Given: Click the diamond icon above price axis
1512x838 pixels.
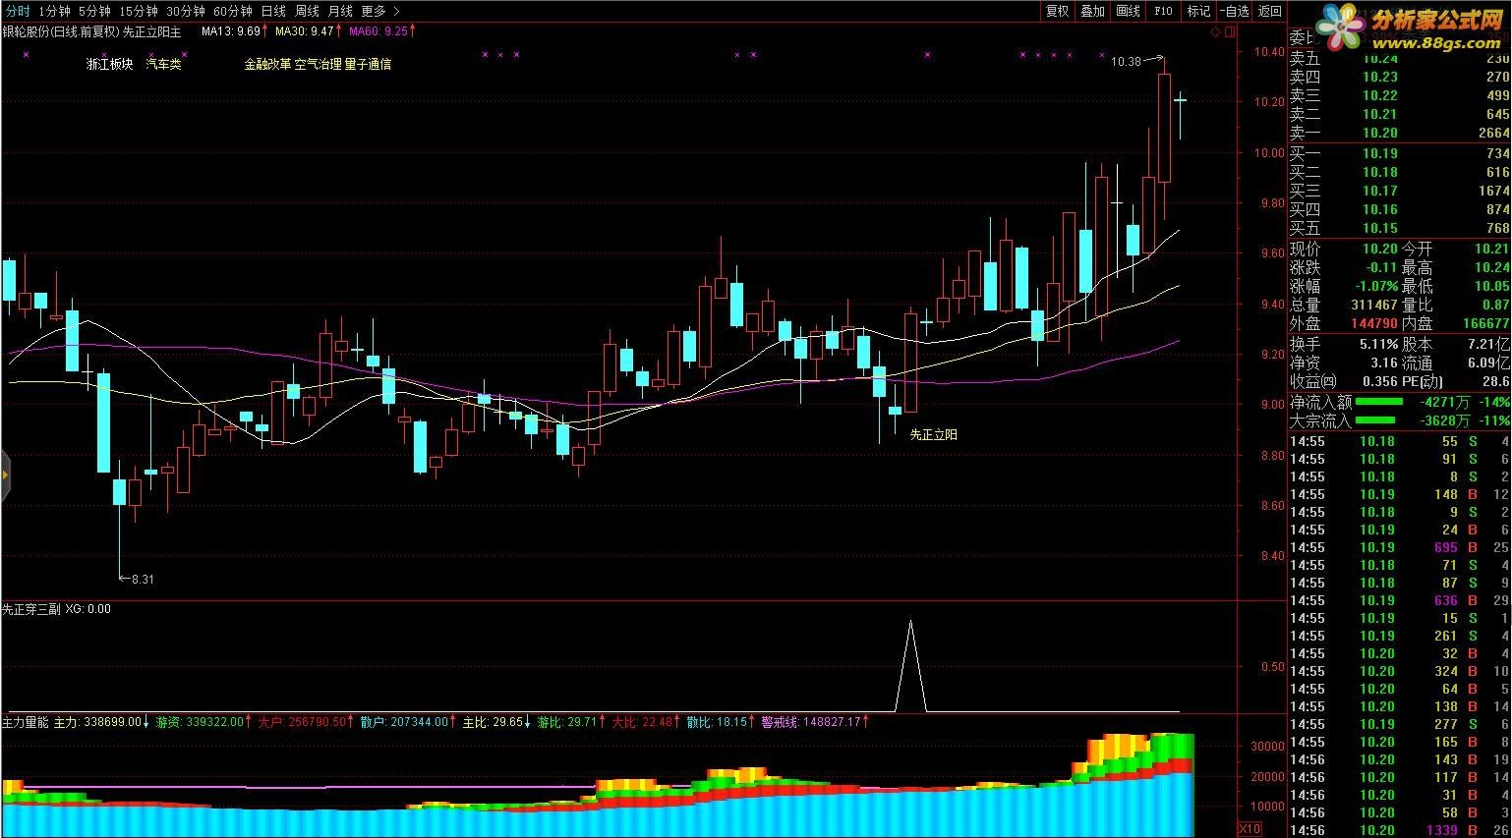Looking at the screenshot, I should click(x=1216, y=31).
